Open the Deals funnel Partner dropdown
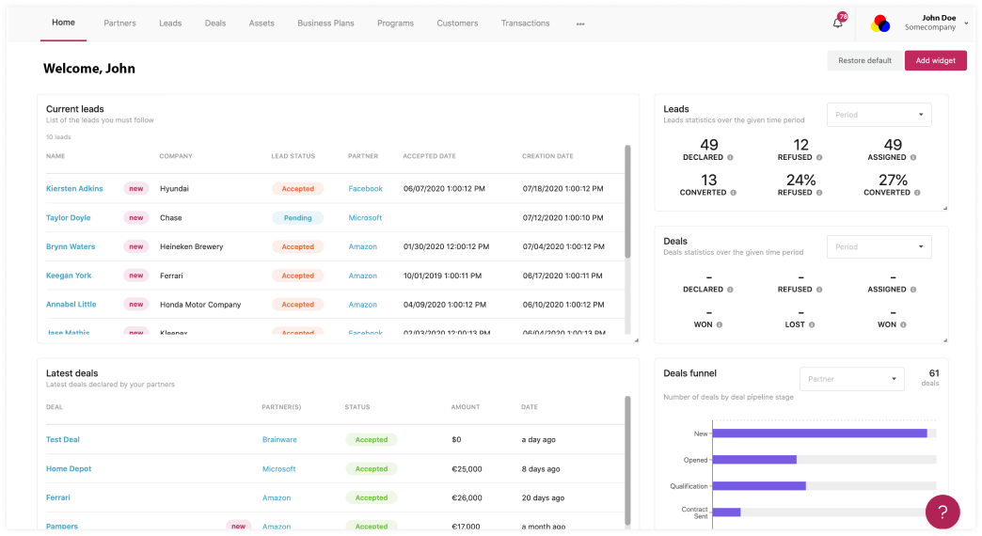The image size is (982, 536). click(852, 379)
